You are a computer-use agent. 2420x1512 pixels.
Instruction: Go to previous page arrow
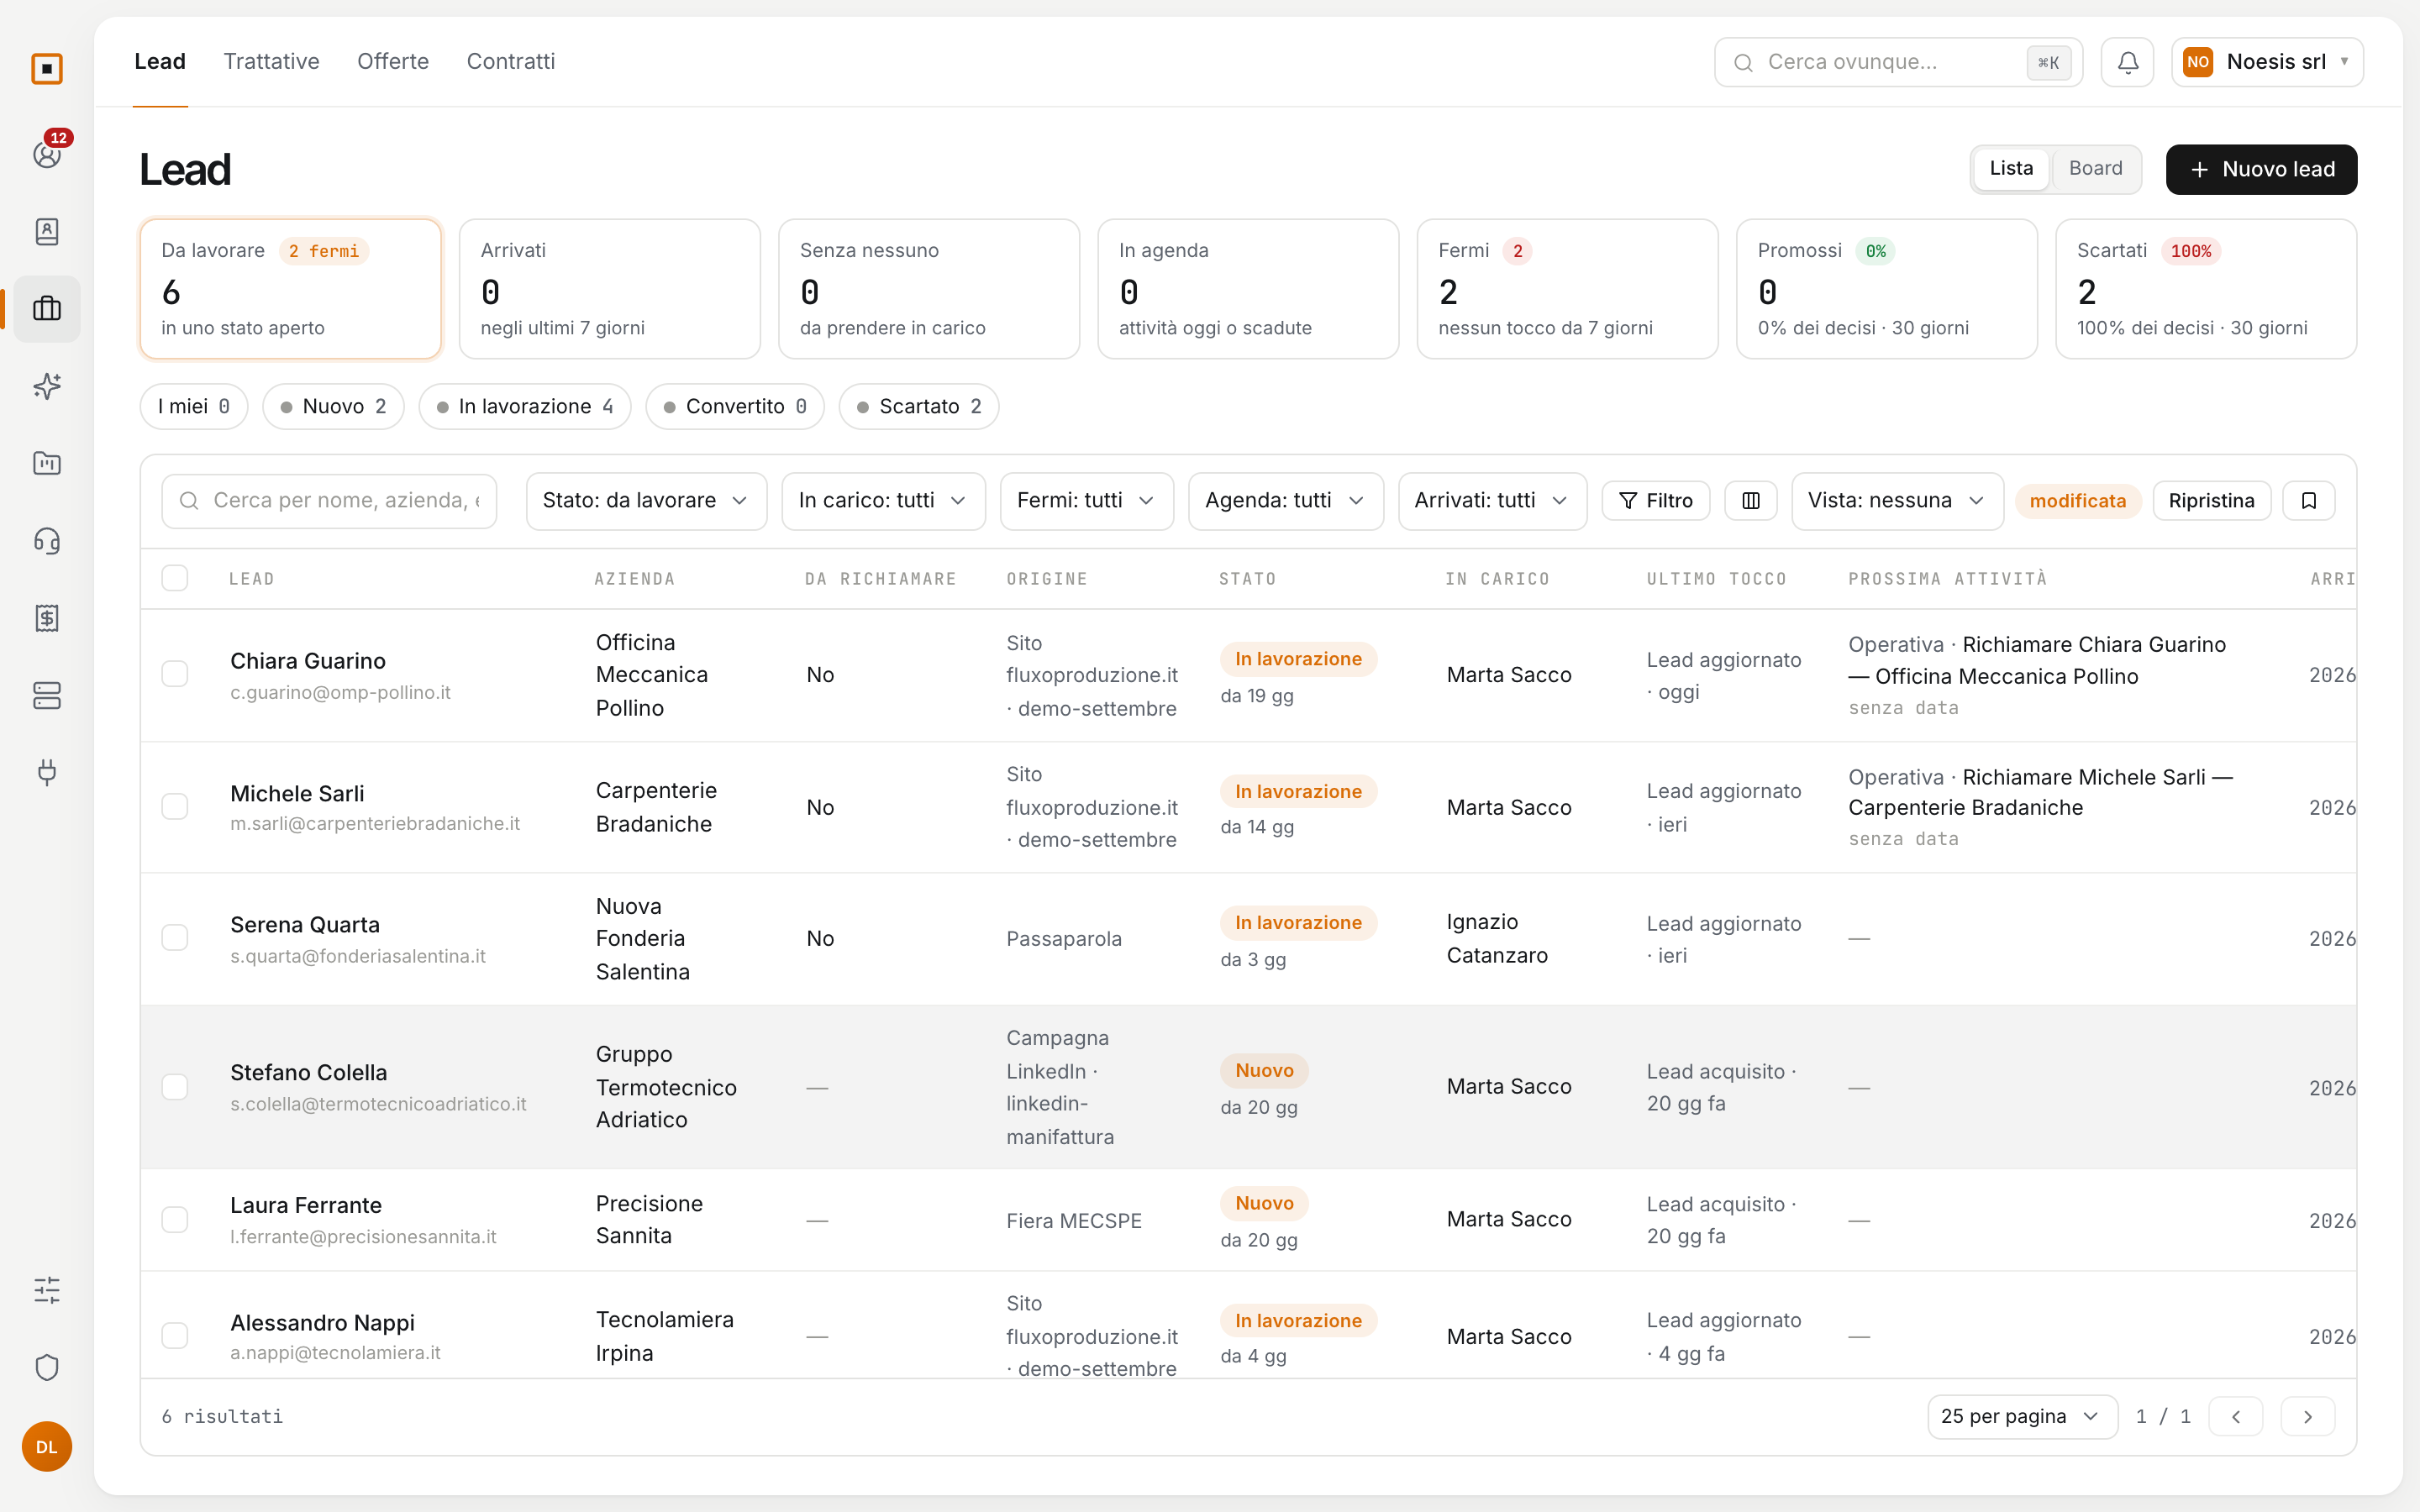point(2236,1417)
